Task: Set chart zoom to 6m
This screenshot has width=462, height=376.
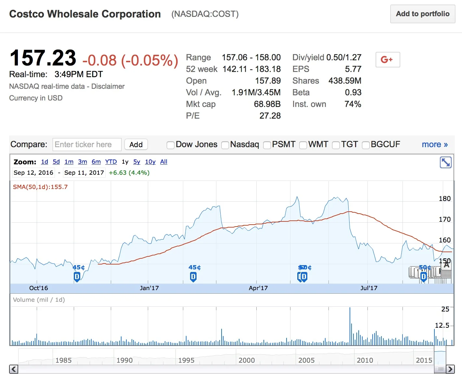Action: (x=96, y=162)
